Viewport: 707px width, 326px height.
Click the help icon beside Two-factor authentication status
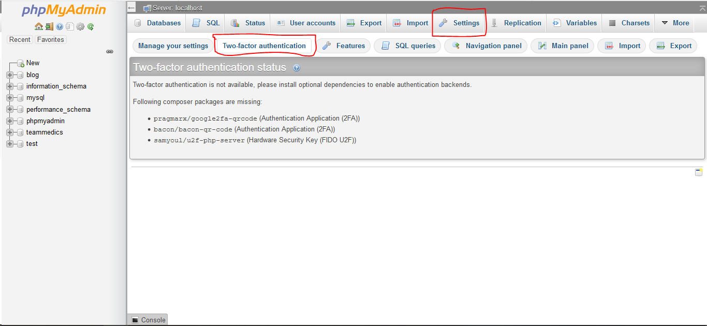point(296,67)
